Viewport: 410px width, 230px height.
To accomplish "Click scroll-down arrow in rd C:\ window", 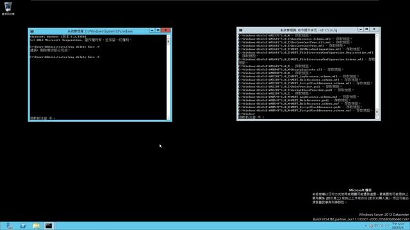I will [377, 117].
